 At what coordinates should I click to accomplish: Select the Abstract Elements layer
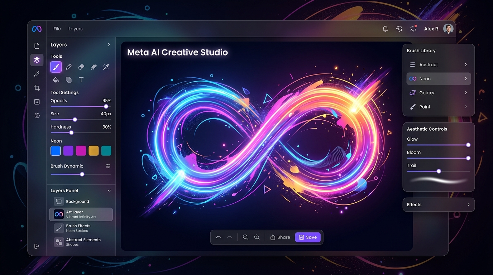[81, 242]
